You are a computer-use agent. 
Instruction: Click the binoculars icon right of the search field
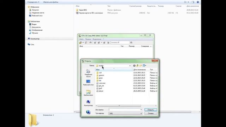(x=131, y=42)
